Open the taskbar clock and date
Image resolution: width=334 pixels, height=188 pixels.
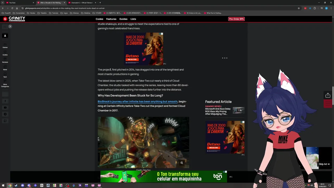[x=322, y=185]
